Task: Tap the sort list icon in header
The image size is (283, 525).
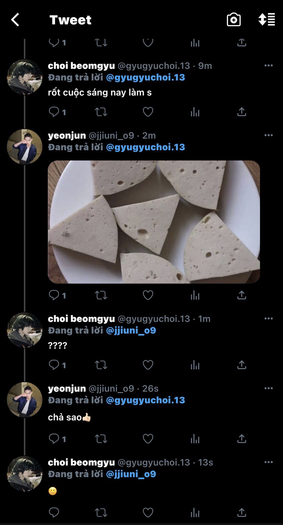Action: [267, 20]
